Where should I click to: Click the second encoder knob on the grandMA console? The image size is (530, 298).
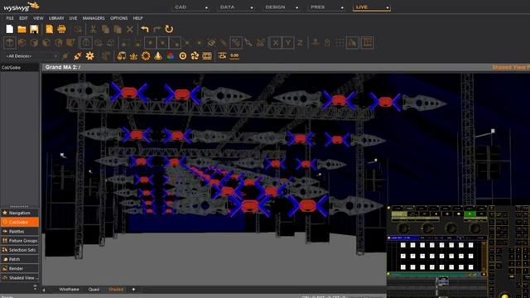tap(427, 228)
